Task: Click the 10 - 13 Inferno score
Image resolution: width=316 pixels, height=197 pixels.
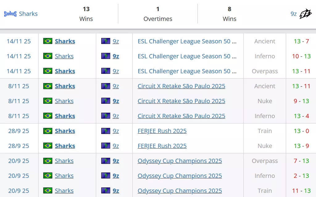Action: [301, 56]
